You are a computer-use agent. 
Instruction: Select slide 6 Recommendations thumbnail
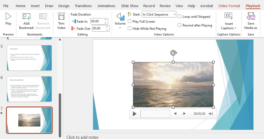(x=29, y=89)
